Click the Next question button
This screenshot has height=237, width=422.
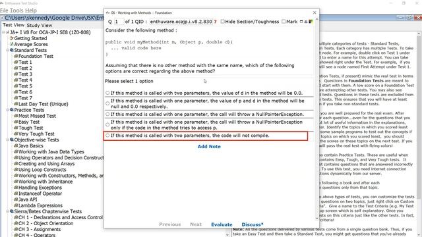click(196, 224)
